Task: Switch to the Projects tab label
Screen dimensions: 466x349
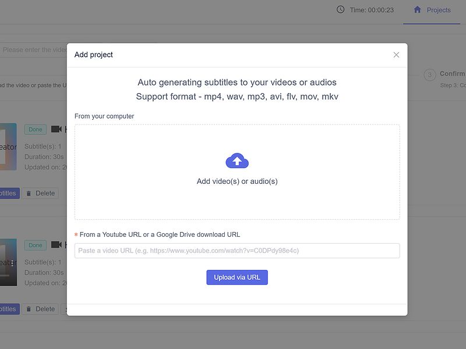Action: pyautogui.click(x=438, y=10)
